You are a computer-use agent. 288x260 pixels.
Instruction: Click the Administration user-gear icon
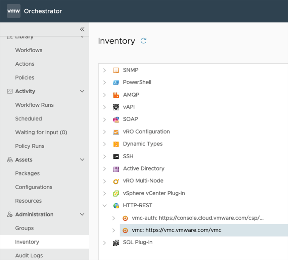[10, 214]
